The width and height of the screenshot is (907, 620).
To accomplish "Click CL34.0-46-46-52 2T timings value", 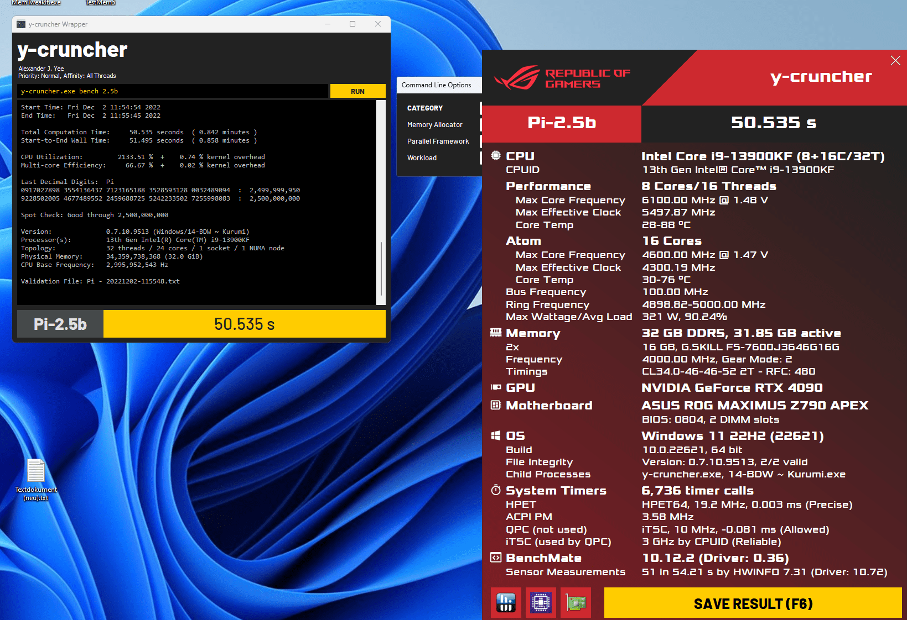I will click(x=729, y=371).
